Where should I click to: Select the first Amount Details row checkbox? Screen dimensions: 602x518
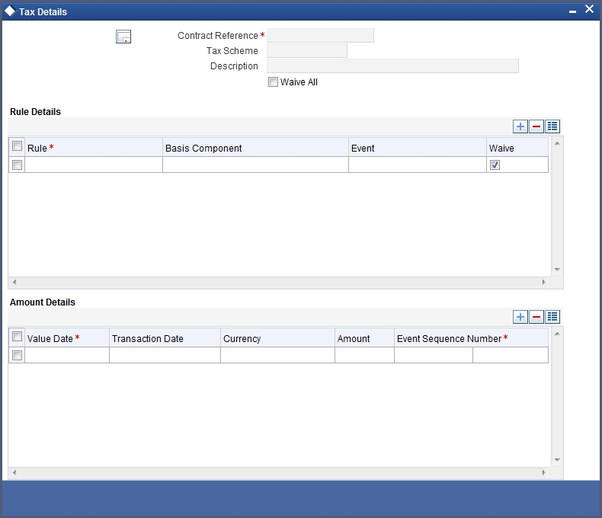17,355
